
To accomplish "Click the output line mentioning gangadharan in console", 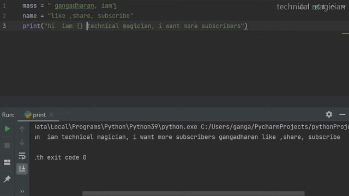I will tap(188, 137).
